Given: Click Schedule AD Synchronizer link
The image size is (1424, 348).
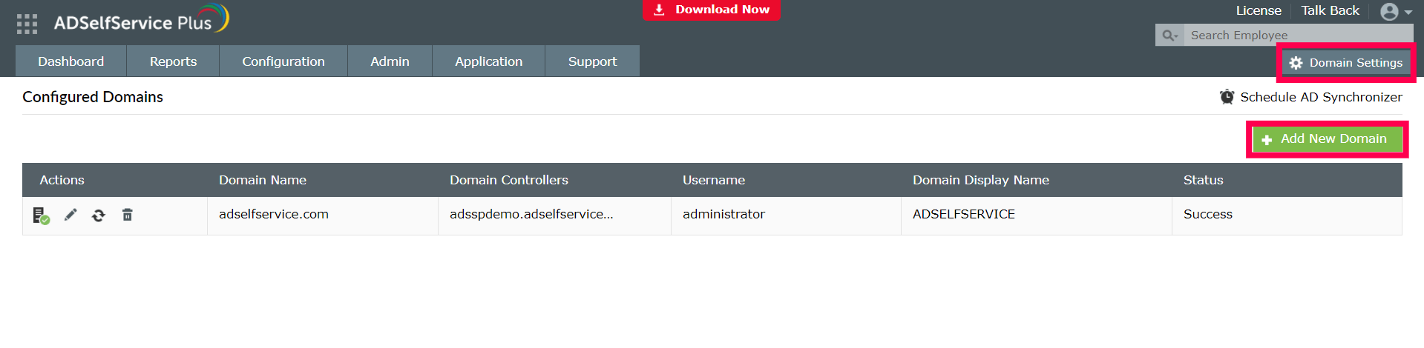Looking at the screenshot, I should pos(1311,97).
